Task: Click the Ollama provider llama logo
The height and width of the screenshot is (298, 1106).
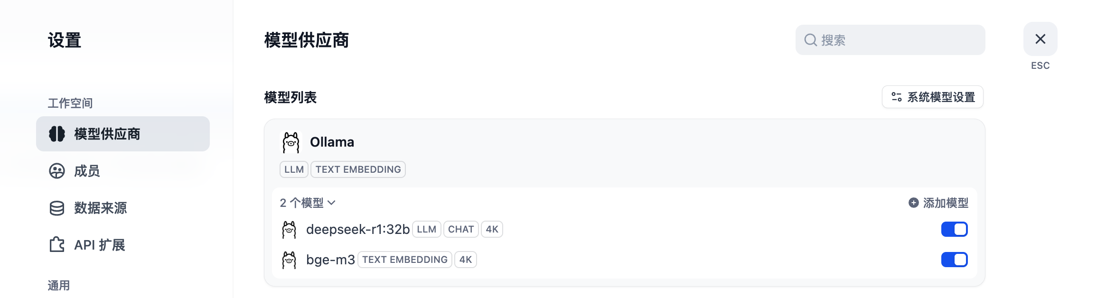Action: point(291,142)
